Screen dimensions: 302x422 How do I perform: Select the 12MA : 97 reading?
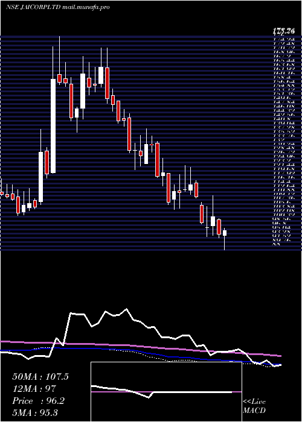click(34, 389)
